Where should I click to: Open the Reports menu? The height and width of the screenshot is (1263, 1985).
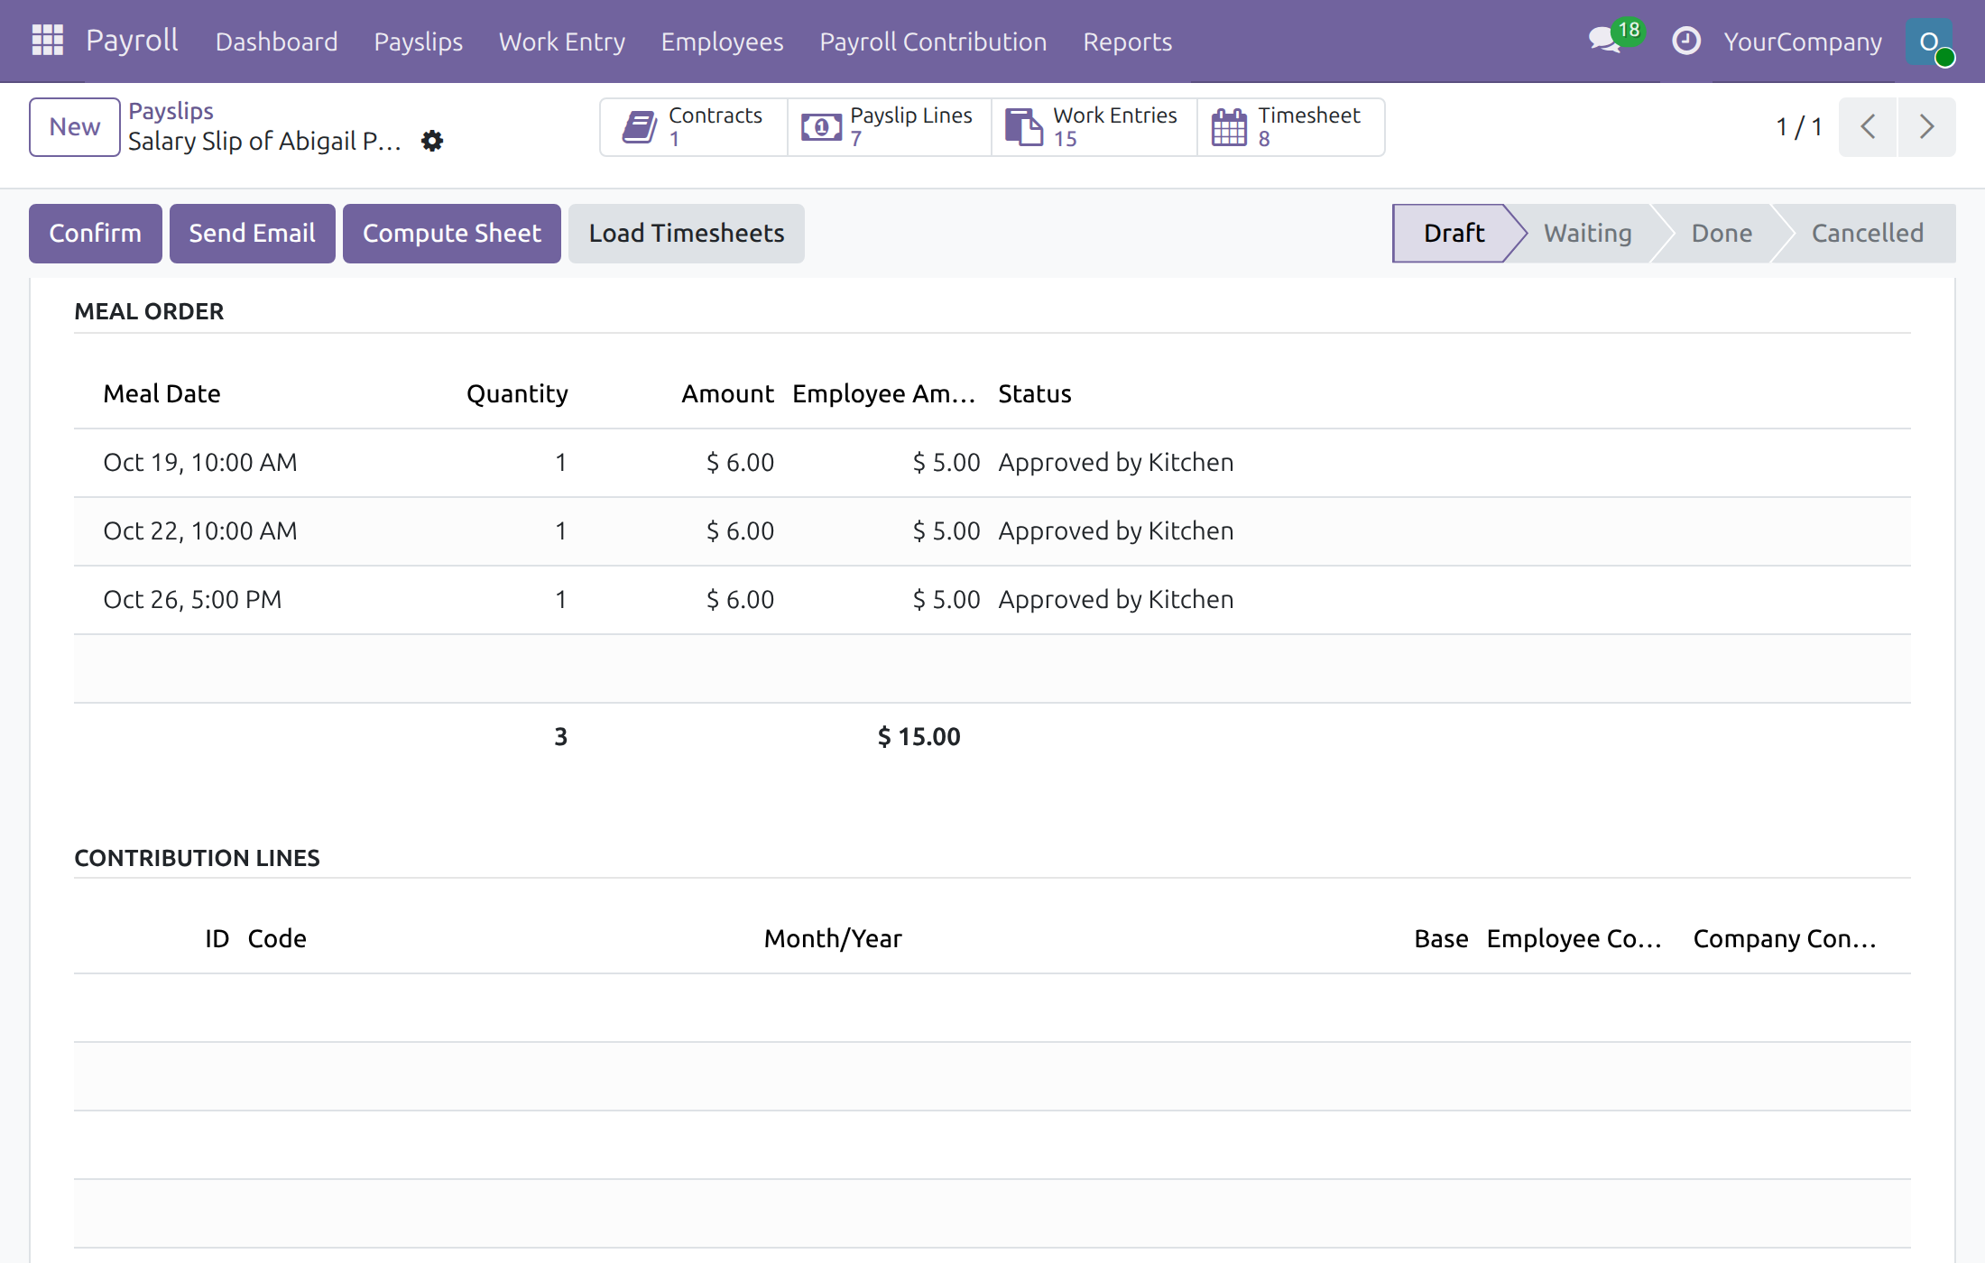click(1127, 41)
